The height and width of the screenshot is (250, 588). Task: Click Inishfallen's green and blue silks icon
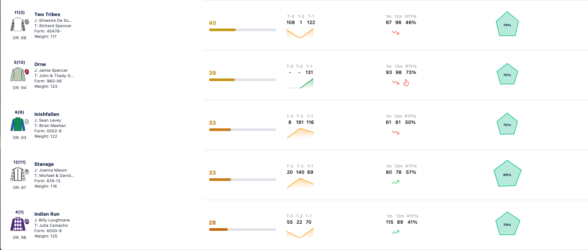(x=16, y=124)
